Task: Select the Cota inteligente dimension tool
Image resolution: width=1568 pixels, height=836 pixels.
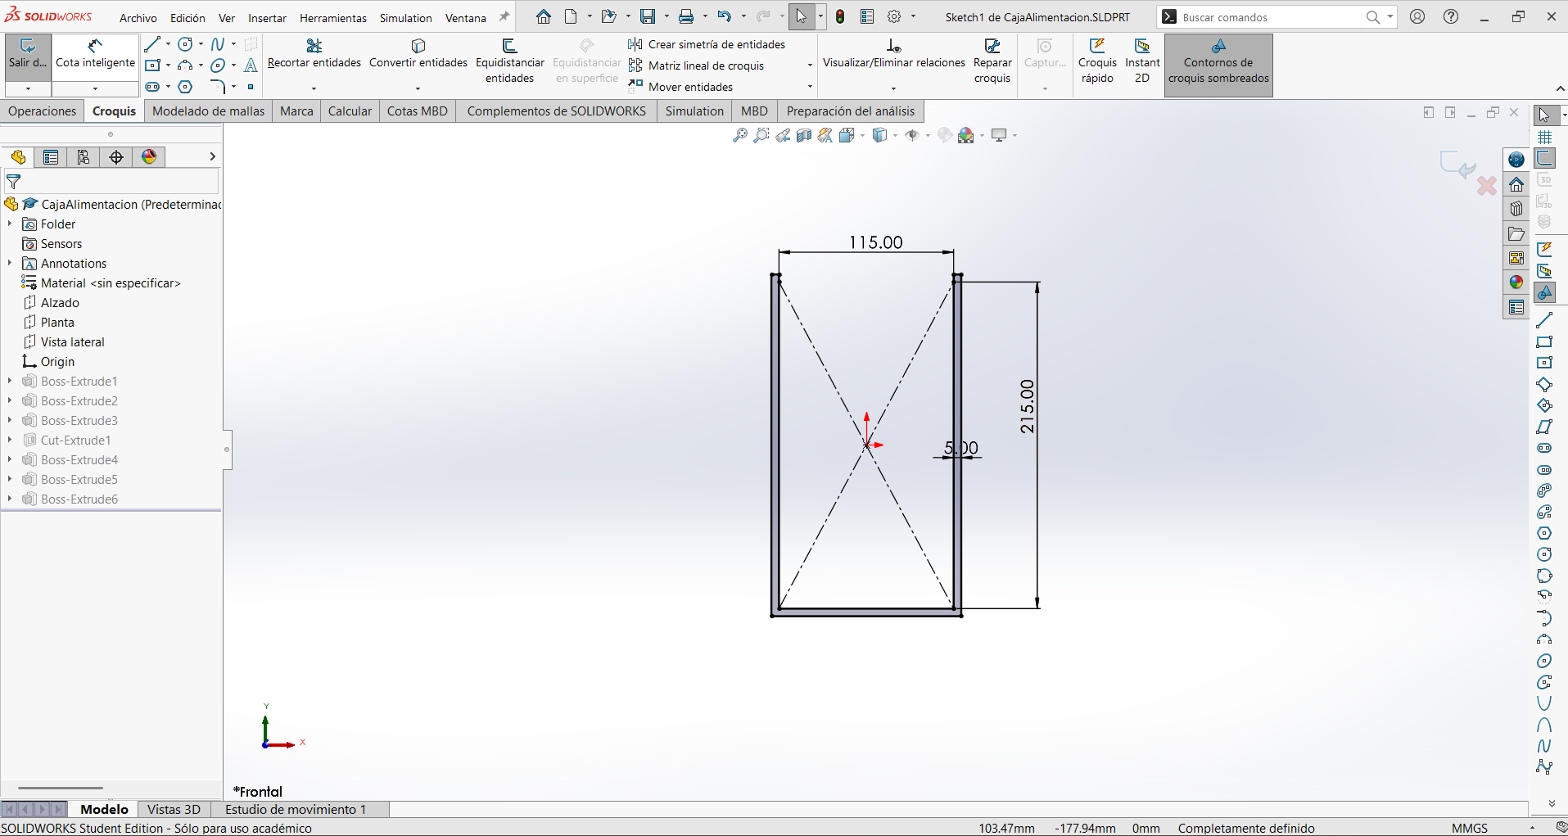Action: [95, 56]
